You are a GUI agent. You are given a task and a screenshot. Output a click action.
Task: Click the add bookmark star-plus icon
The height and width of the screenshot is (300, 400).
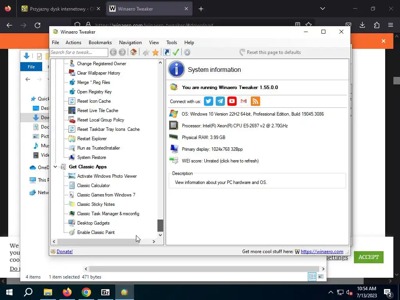[x=146, y=53]
